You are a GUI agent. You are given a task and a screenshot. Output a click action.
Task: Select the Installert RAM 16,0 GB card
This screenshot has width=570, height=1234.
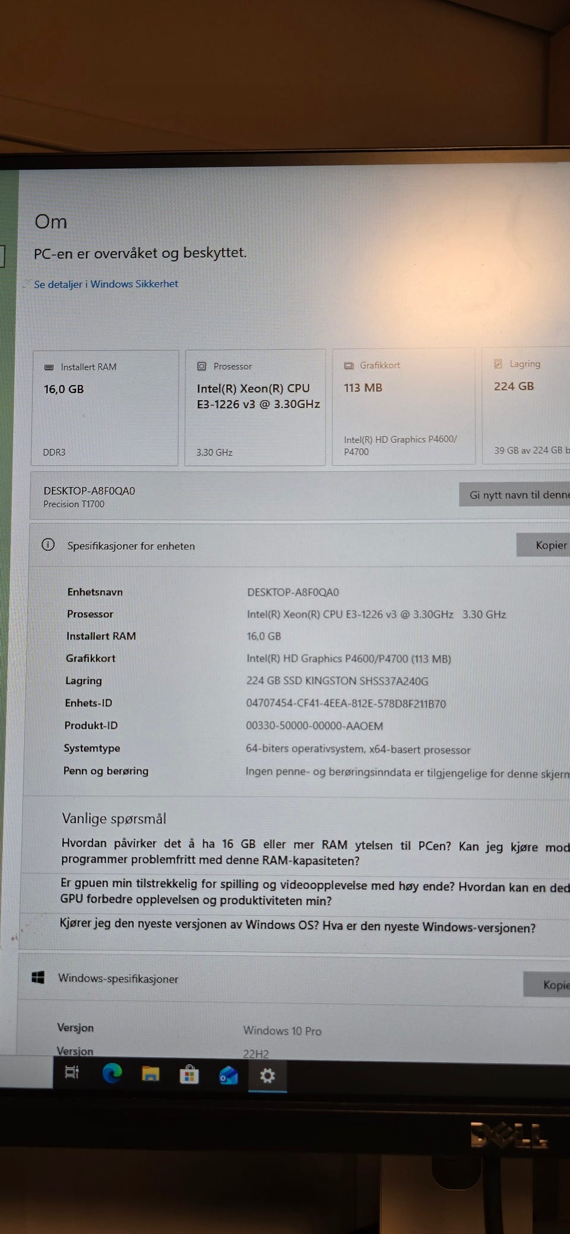(x=105, y=408)
